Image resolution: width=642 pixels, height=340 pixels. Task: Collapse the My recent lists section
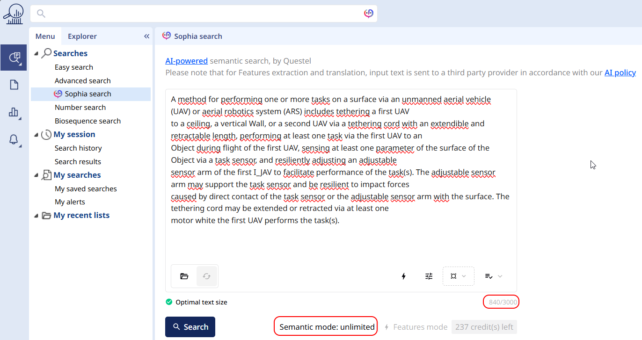pos(36,216)
